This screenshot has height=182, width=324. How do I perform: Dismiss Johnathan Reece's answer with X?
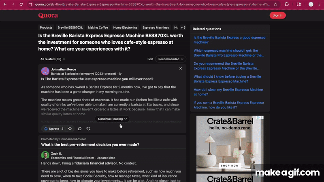pos(181,68)
